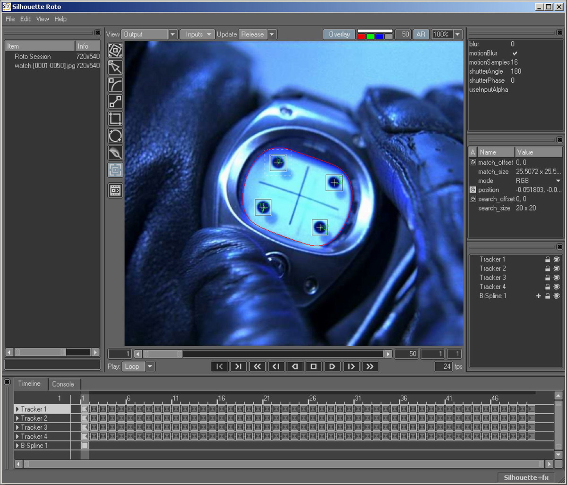Image resolution: width=567 pixels, height=485 pixels.
Task: Open the View Output dropdown
Action: tap(149, 35)
